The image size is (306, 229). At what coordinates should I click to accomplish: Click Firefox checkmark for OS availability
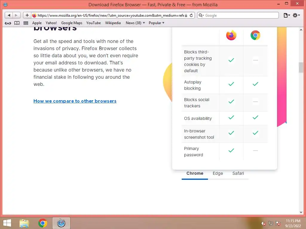(x=231, y=117)
